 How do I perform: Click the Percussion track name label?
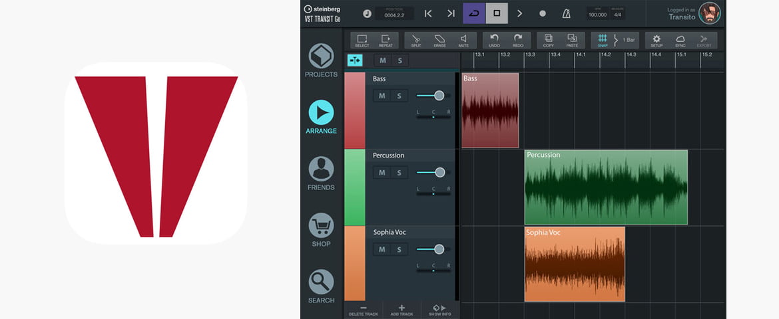[x=389, y=156]
